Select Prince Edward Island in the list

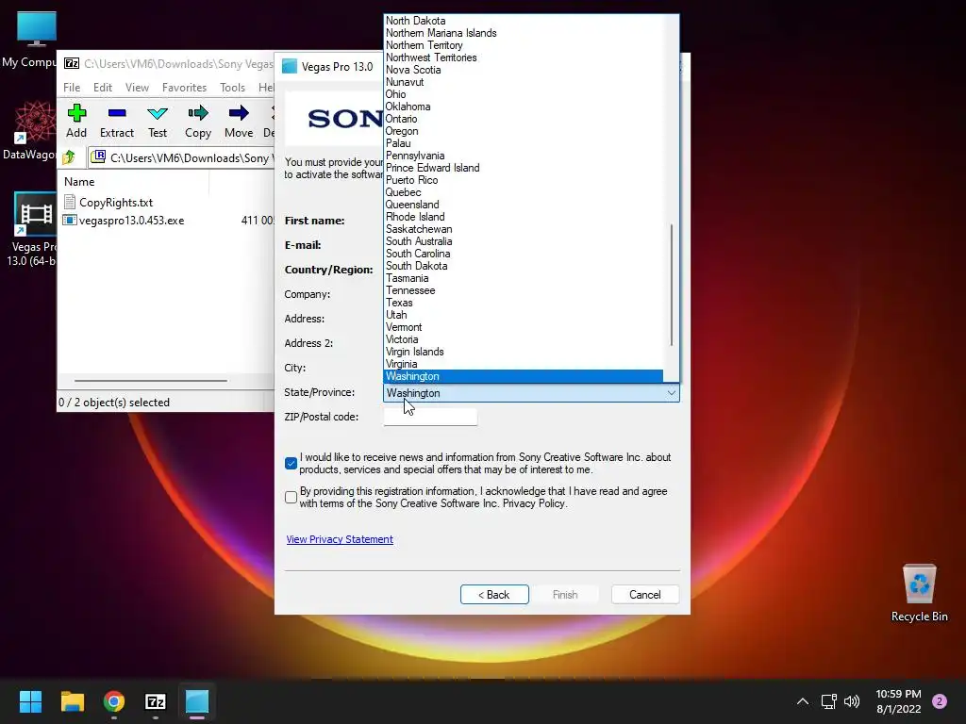pyautogui.click(x=524, y=168)
